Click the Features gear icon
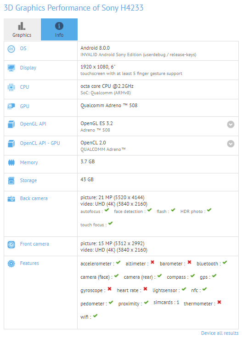Image resolution: width=242 pixels, height=339 pixels. [x=11, y=264]
